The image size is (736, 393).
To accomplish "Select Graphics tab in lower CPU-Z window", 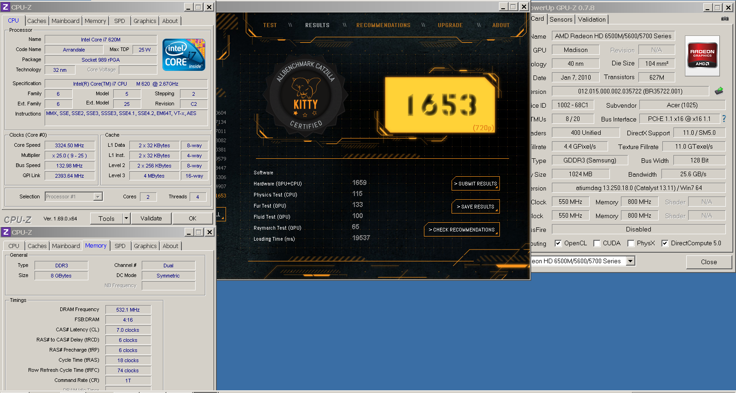I will [x=145, y=246].
